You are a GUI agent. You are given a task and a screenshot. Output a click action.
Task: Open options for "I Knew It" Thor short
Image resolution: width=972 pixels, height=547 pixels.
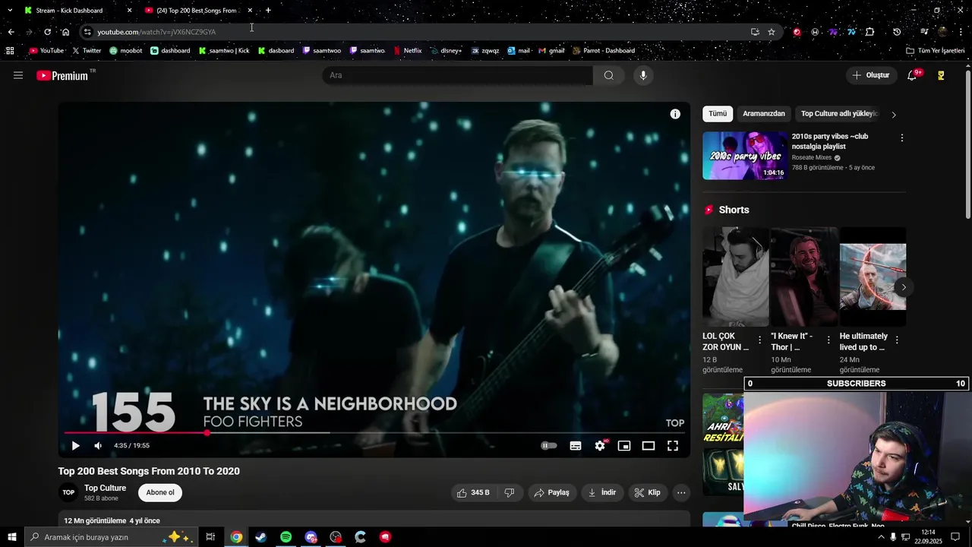tap(828, 340)
